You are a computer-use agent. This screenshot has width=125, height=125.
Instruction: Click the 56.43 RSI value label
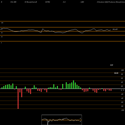(x=115, y=29)
